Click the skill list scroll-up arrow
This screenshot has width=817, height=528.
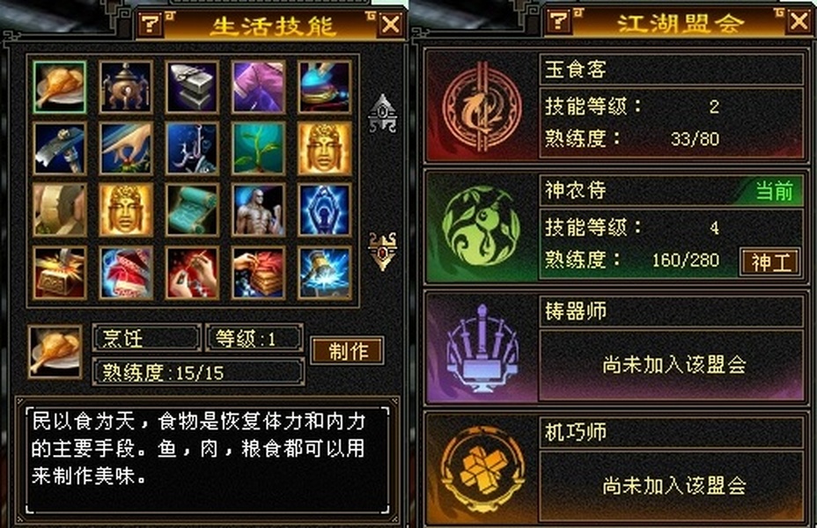pos(383,114)
